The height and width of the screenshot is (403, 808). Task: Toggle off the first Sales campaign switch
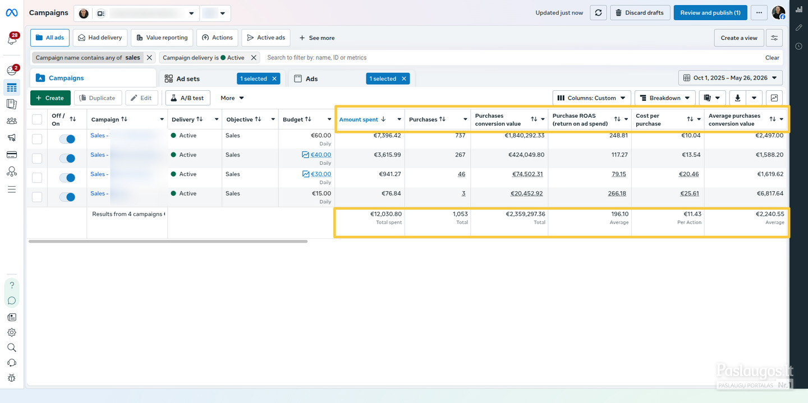[x=67, y=139]
